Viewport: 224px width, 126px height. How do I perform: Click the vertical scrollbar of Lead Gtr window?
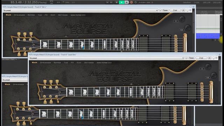(220, 80)
